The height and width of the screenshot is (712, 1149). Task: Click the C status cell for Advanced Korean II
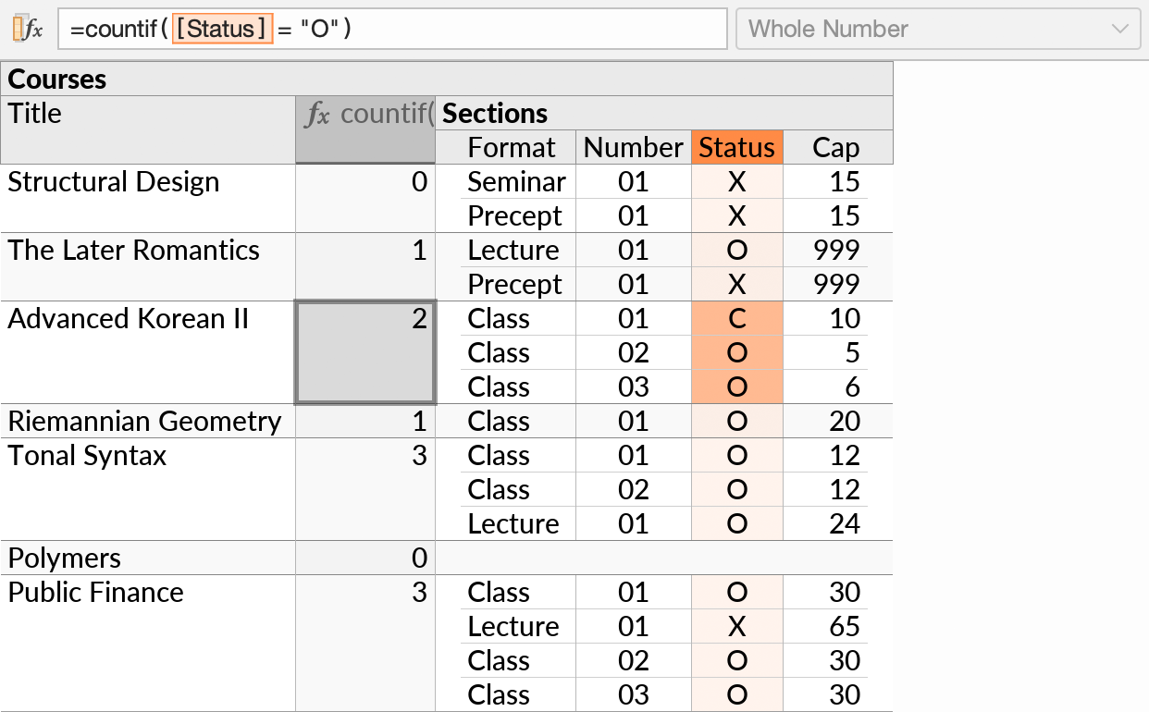[736, 318]
